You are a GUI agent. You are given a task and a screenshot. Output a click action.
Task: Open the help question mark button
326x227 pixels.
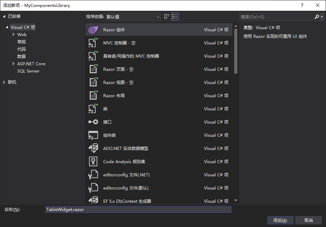coord(302,6)
